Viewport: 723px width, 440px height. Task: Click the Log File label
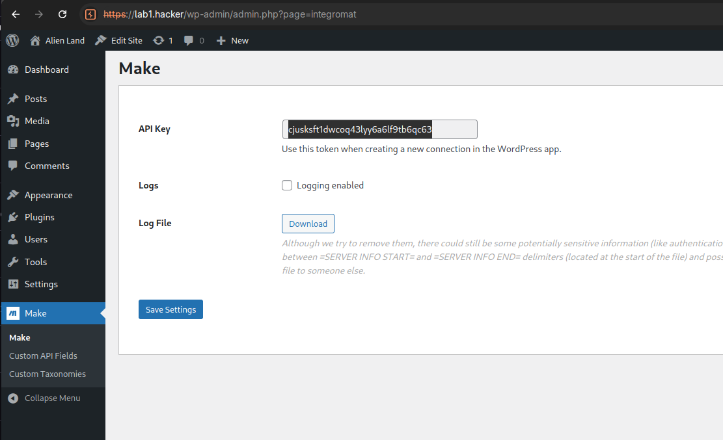coord(155,223)
